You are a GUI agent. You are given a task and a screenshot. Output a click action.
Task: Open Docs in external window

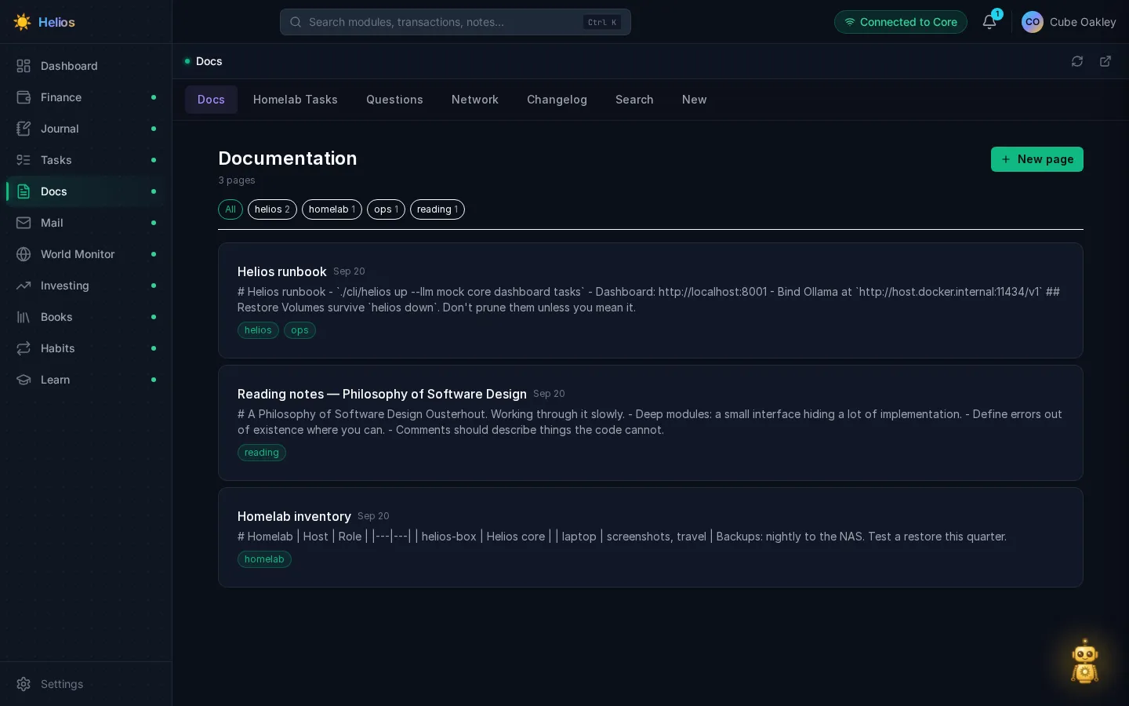tap(1105, 61)
